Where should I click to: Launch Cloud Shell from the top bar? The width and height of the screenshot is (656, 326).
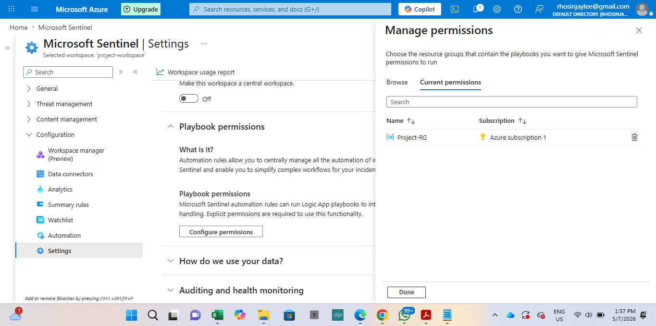coord(454,9)
